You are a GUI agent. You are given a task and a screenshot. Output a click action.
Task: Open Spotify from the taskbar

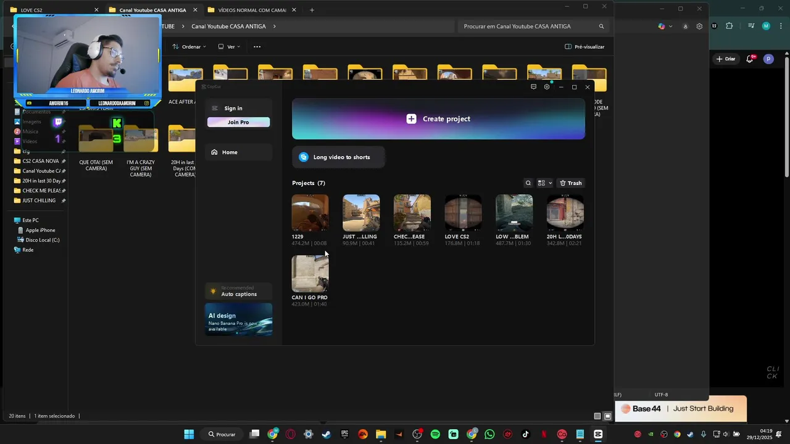click(435, 434)
